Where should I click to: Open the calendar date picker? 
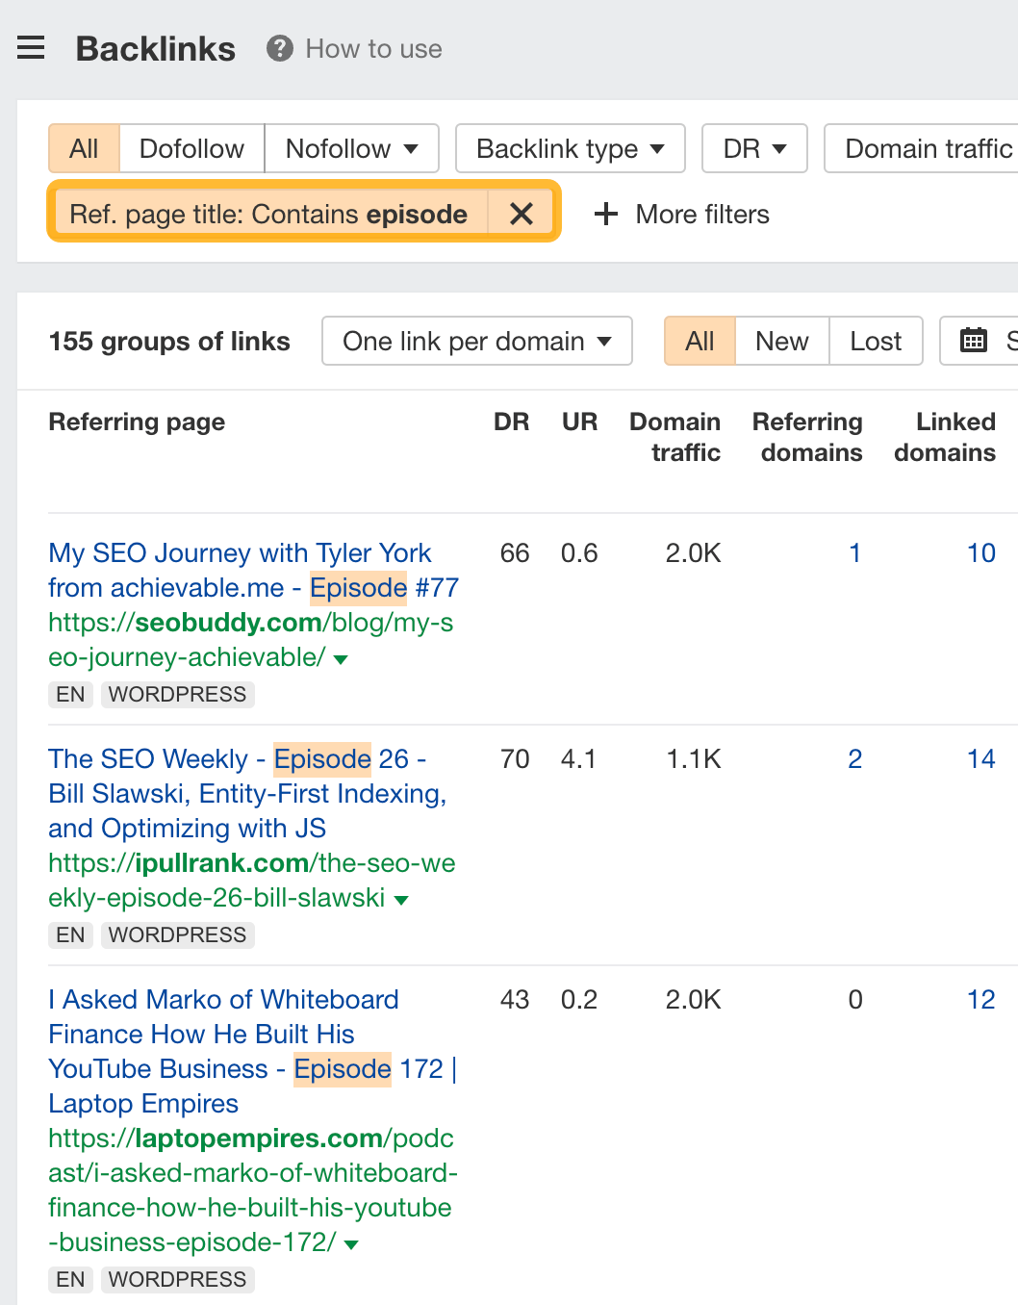[976, 341]
